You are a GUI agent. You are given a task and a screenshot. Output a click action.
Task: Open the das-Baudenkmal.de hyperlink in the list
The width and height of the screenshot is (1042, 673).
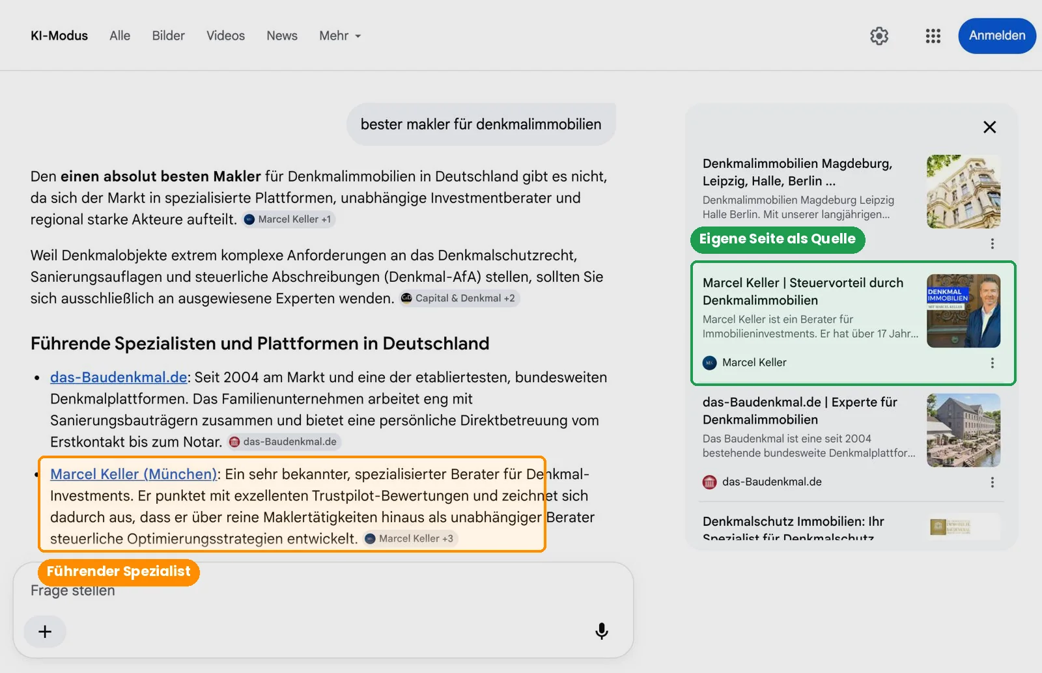119,378
